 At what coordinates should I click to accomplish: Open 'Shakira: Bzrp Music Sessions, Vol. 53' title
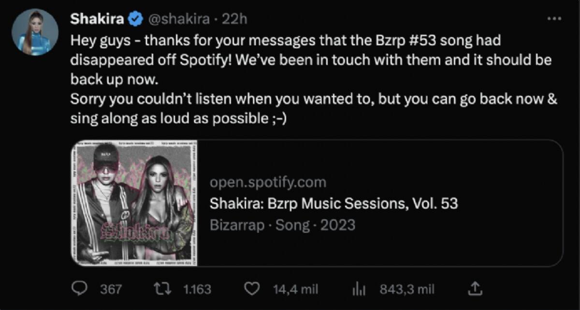333,204
